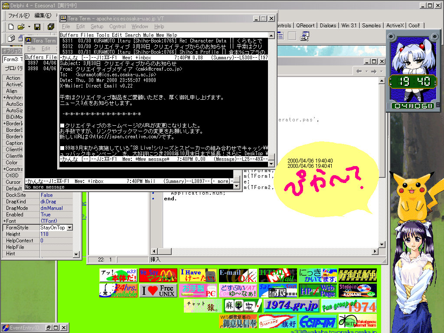The height and width of the screenshot is (333, 444).
Task: Open the Control menu in front Tera Term
Action: pyautogui.click(x=117, y=26)
